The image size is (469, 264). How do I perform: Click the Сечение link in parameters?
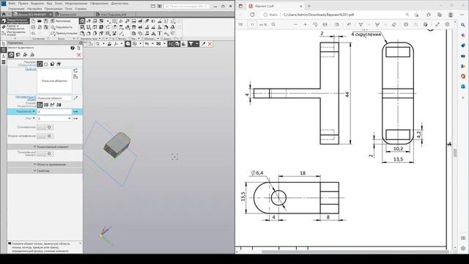click(x=31, y=69)
